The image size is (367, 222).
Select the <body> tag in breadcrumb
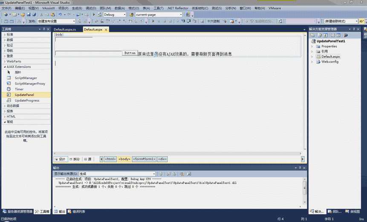(124, 159)
